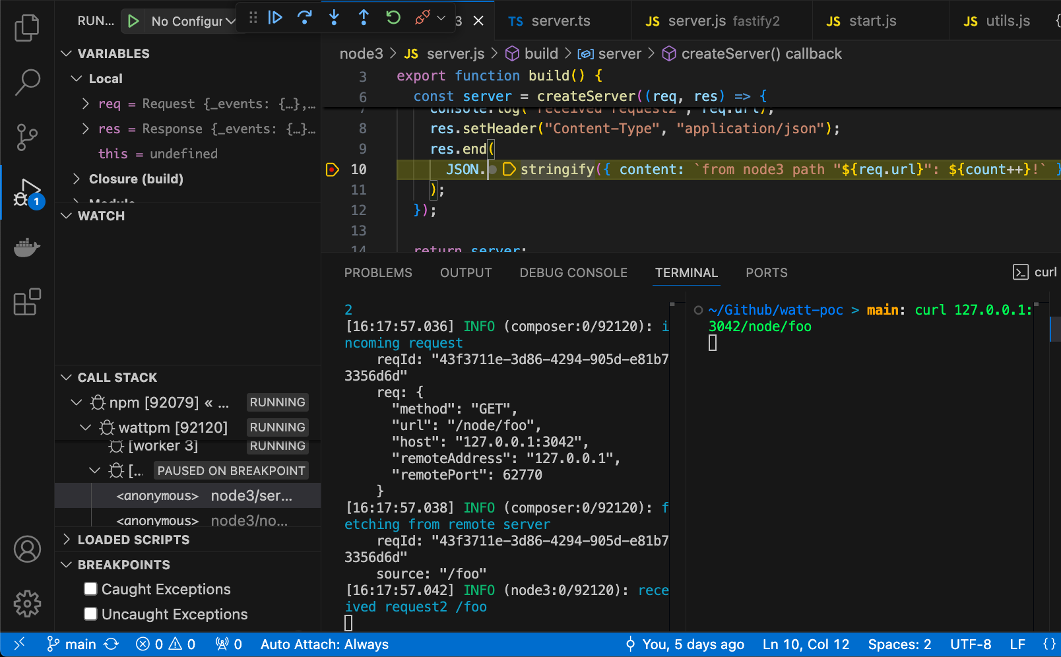
Task: Click the debug Continue button
Action: pos(275,18)
